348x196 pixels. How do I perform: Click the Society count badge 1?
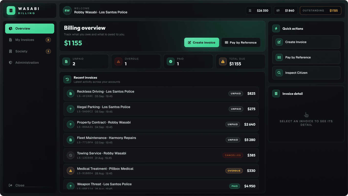48,51
